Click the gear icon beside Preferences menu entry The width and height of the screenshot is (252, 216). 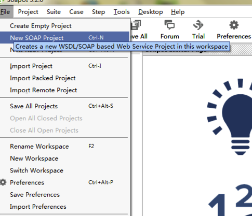click(3, 182)
